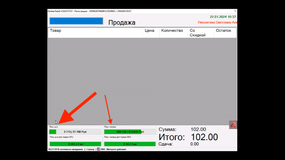Click the cashier name Пислегова Светлана
Image resolution: width=285 pixels, height=160 pixels.
[x=217, y=22]
